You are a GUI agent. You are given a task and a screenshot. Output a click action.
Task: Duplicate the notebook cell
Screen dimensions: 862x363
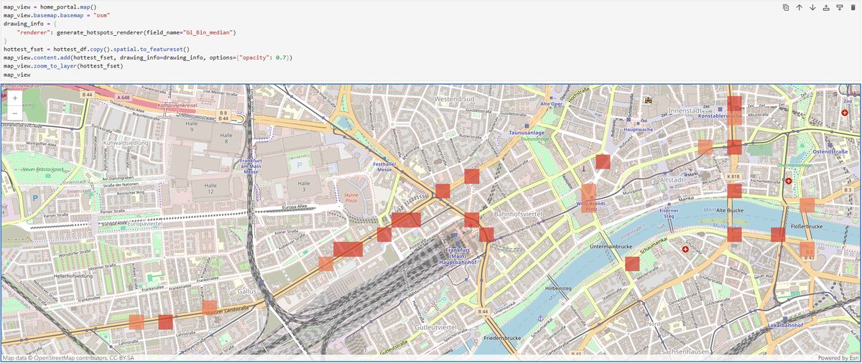pyautogui.click(x=786, y=7)
